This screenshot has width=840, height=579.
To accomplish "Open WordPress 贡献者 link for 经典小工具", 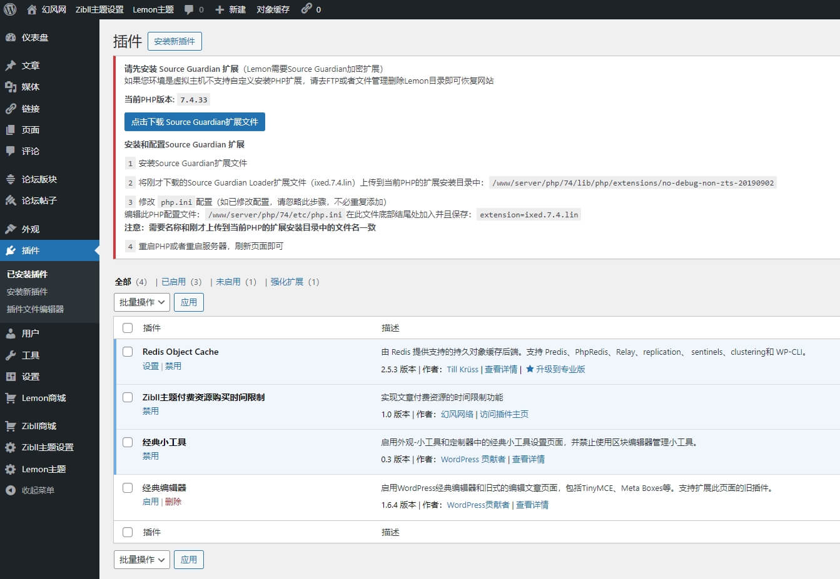I will pyautogui.click(x=473, y=459).
